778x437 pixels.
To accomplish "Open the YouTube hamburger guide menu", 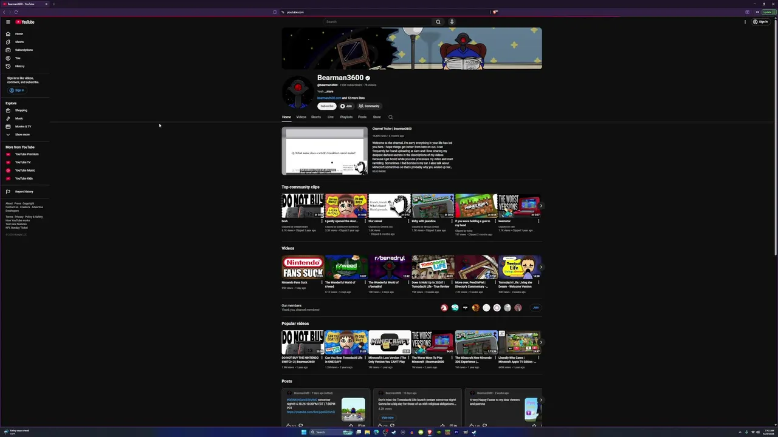I will click(8, 22).
